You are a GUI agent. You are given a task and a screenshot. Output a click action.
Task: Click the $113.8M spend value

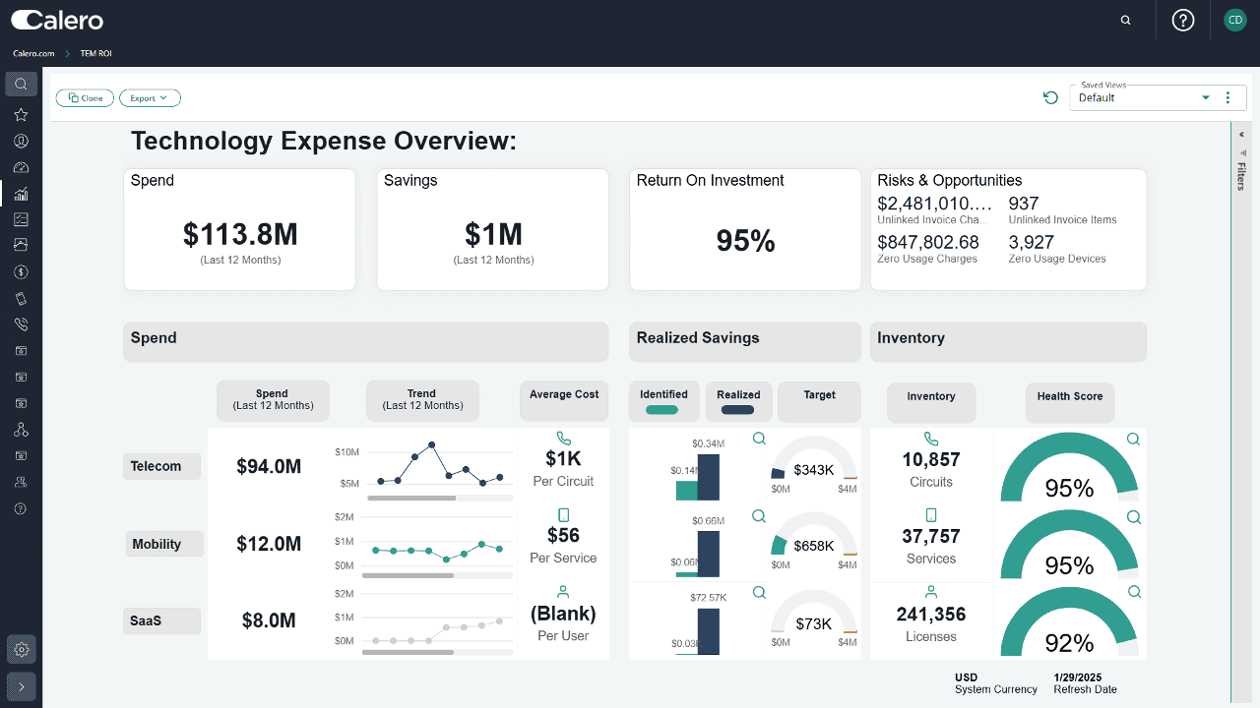click(240, 234)
